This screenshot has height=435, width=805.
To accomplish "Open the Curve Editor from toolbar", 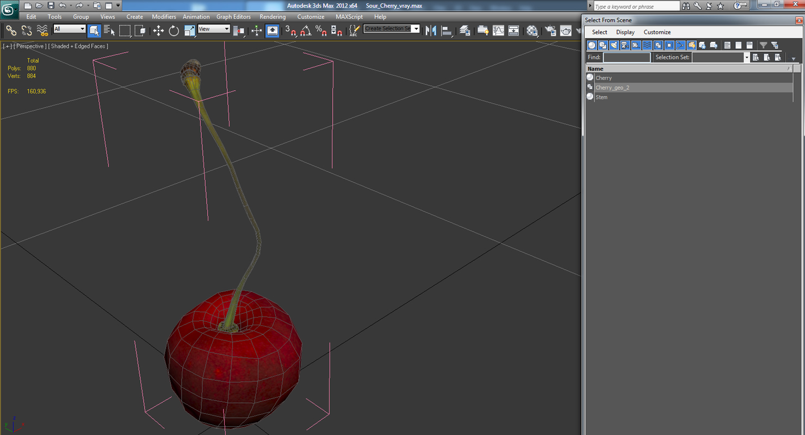I will click(498, 30).
